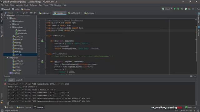Screen dimensions: 200x112
Task: Switch to forms.py editor tab
Action: tap(90, 13)
